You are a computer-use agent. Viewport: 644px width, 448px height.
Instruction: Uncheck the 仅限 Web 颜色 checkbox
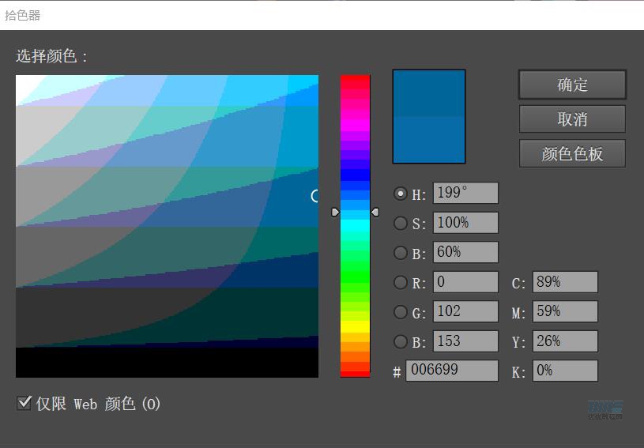pyautogui.click(x=24, y=404)
